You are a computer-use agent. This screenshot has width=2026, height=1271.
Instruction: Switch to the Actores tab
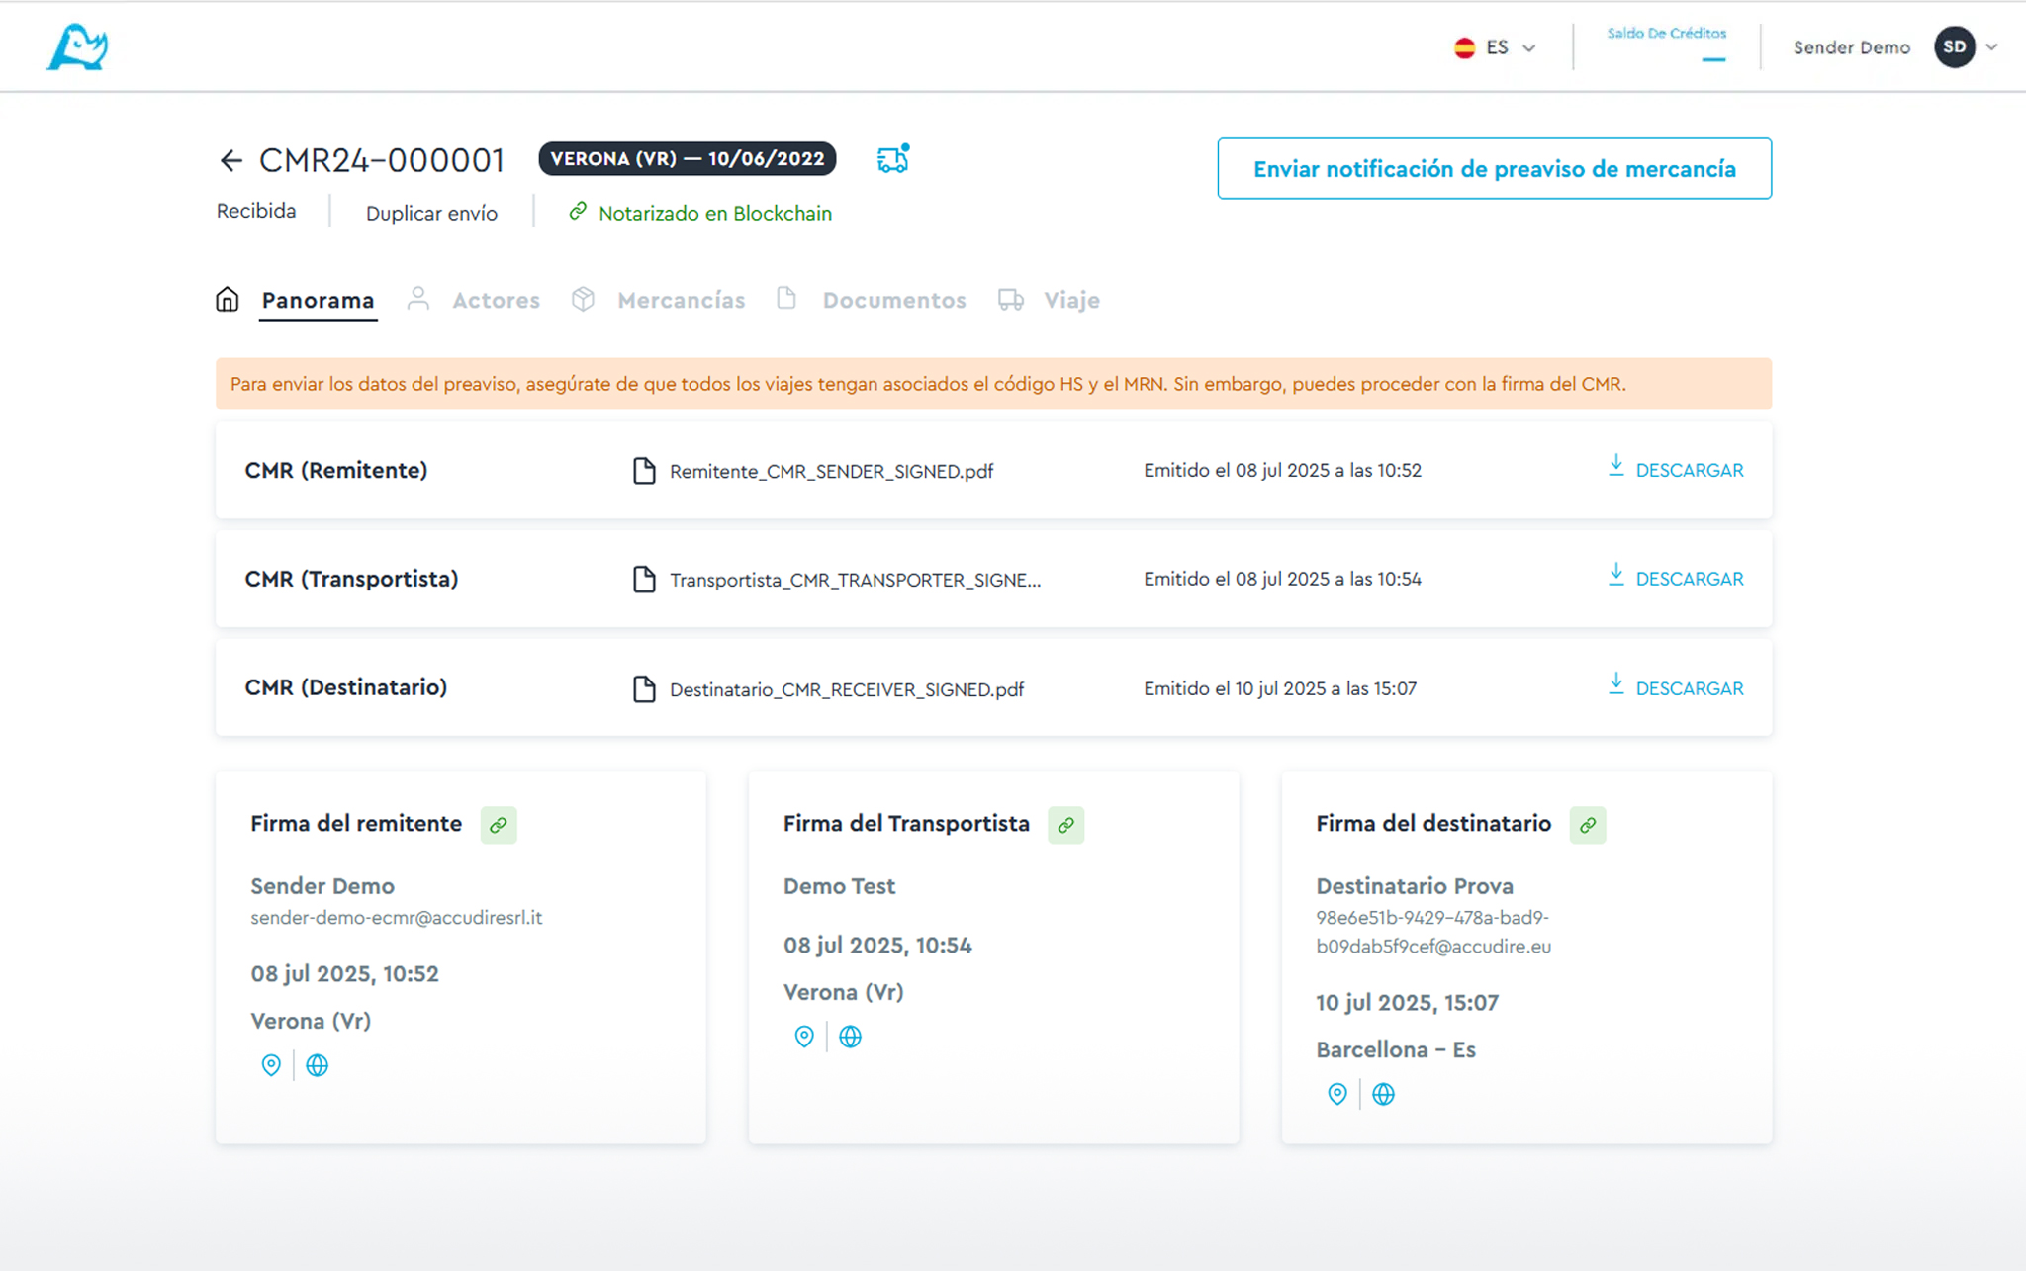496,300
